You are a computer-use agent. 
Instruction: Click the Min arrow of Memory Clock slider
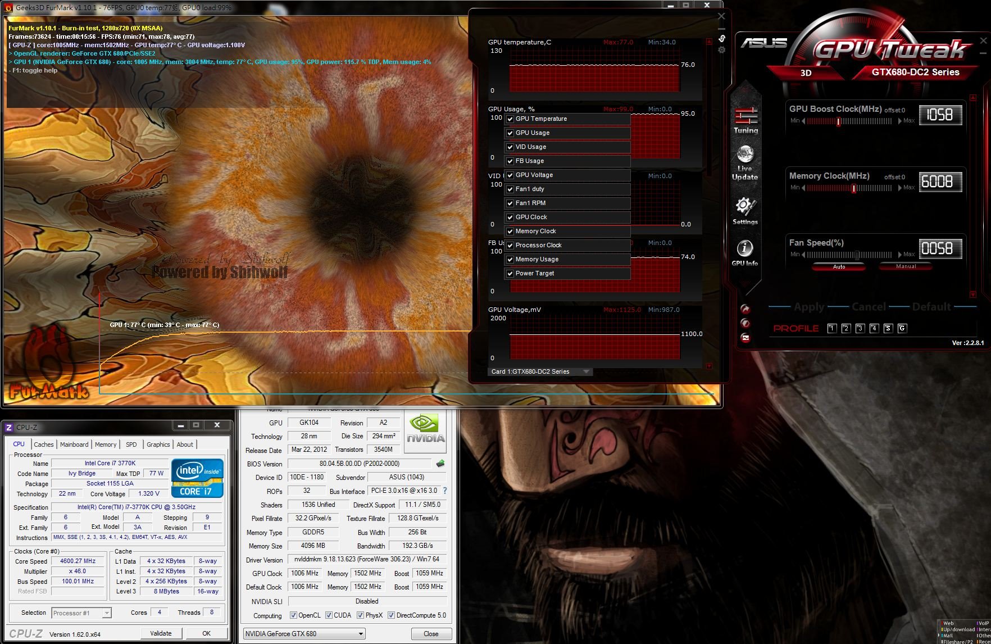[x=803, y=188]
